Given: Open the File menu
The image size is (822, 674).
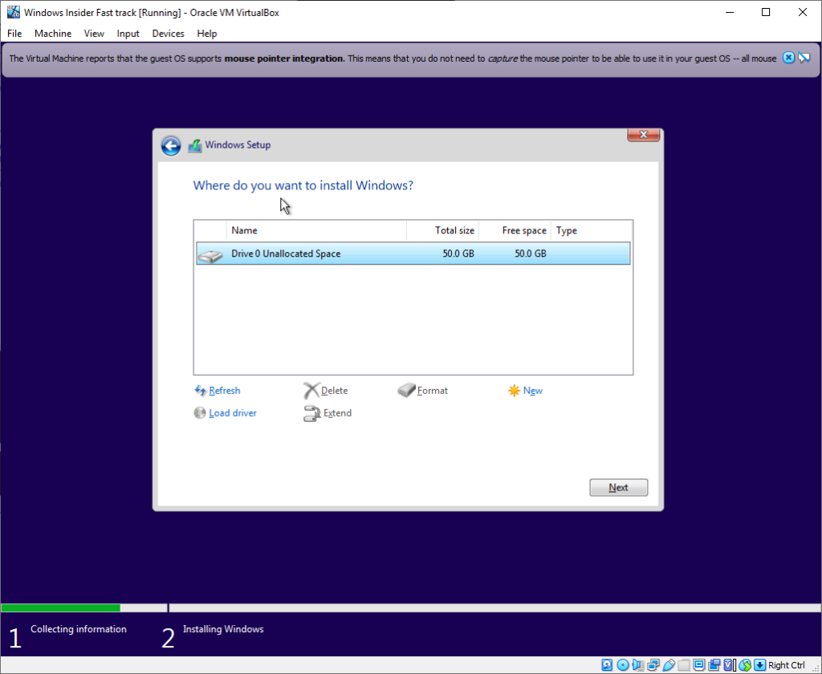Looking at the screenshot, I should [x=14, y=34].
